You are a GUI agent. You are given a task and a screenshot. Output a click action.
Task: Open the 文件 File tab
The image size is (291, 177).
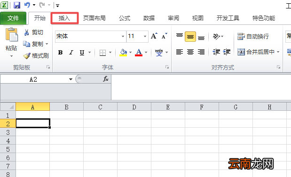point(13,18)
